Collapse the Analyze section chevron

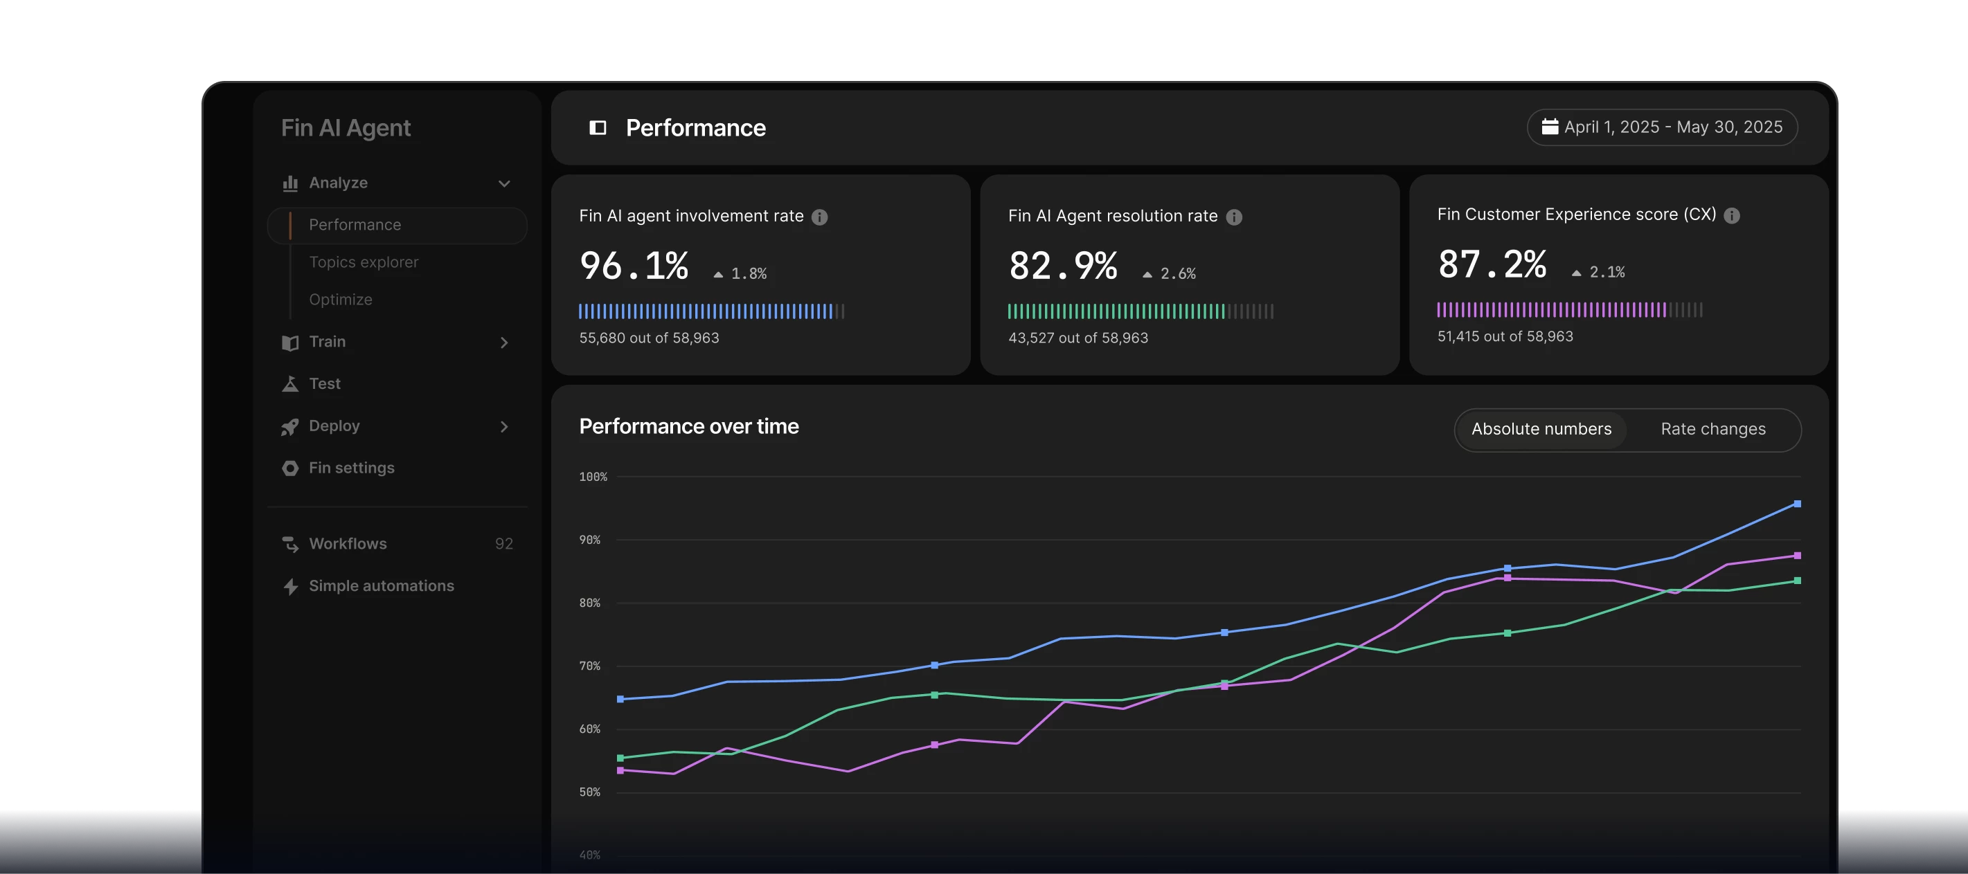[503, 183]
